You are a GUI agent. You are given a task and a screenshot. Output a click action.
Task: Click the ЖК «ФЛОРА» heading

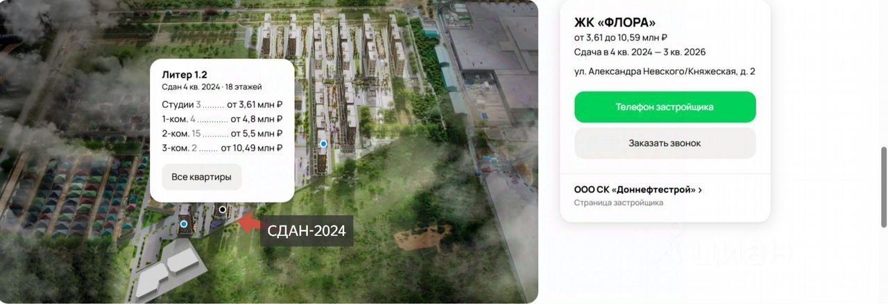[x=615, y=21]
